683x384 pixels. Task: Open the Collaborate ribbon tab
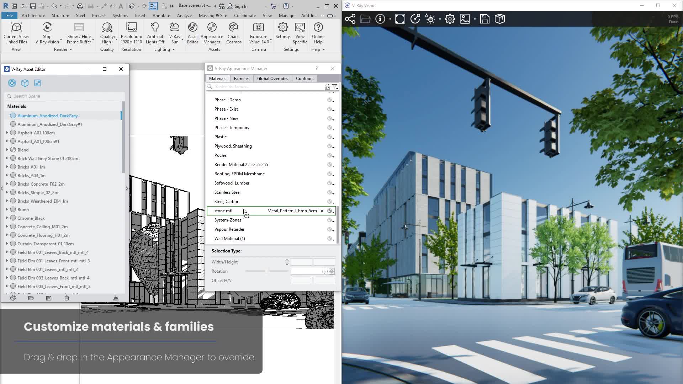coord(245,16)
